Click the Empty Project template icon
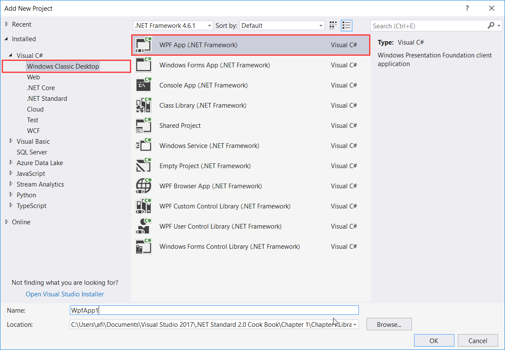505x350 pixels. pos(144,166)
